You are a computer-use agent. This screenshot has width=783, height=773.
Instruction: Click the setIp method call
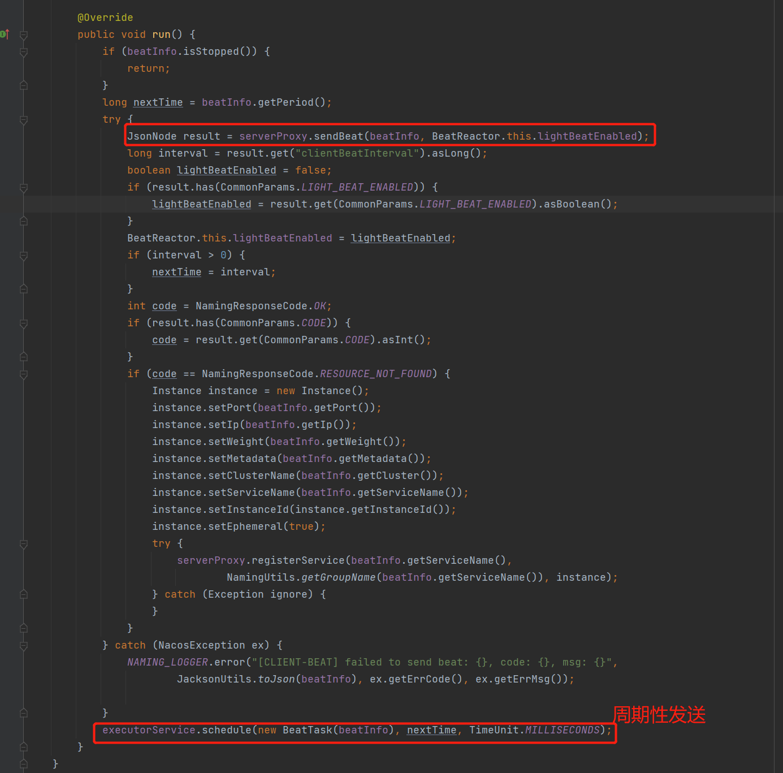click(x=223, y=425)
